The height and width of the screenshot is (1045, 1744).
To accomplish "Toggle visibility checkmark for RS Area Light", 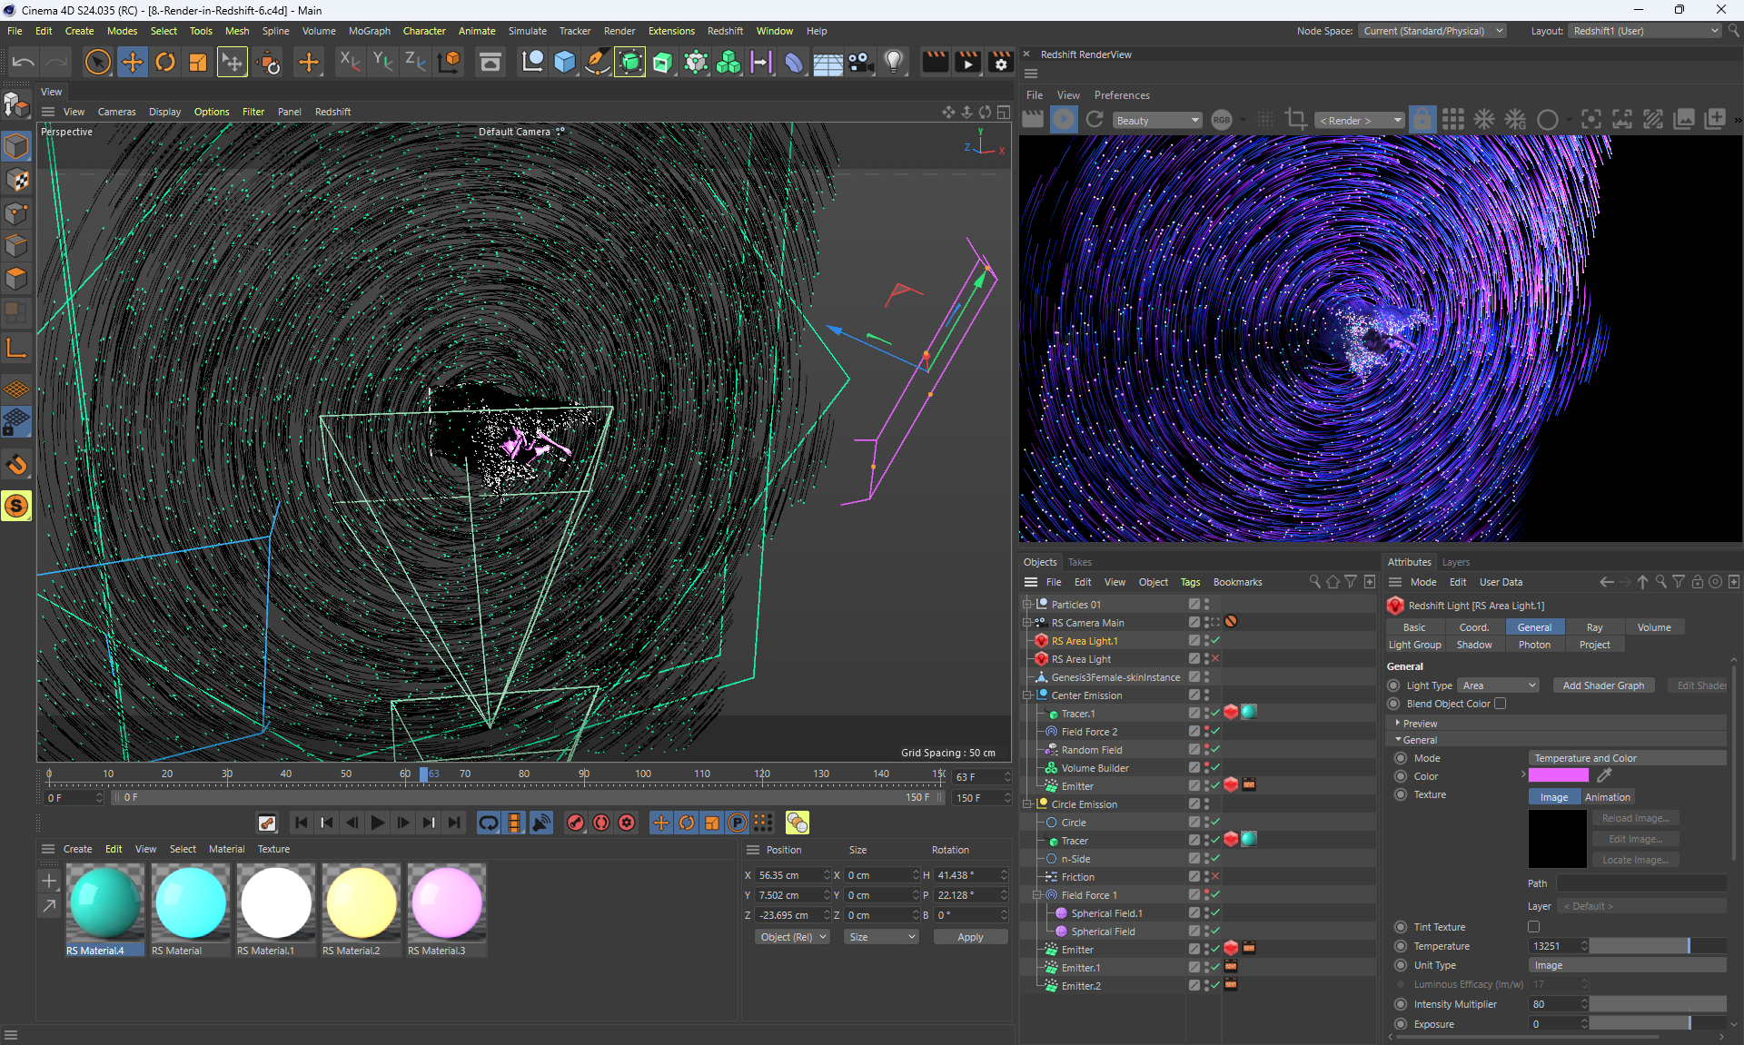I will tap(1215, 659).
